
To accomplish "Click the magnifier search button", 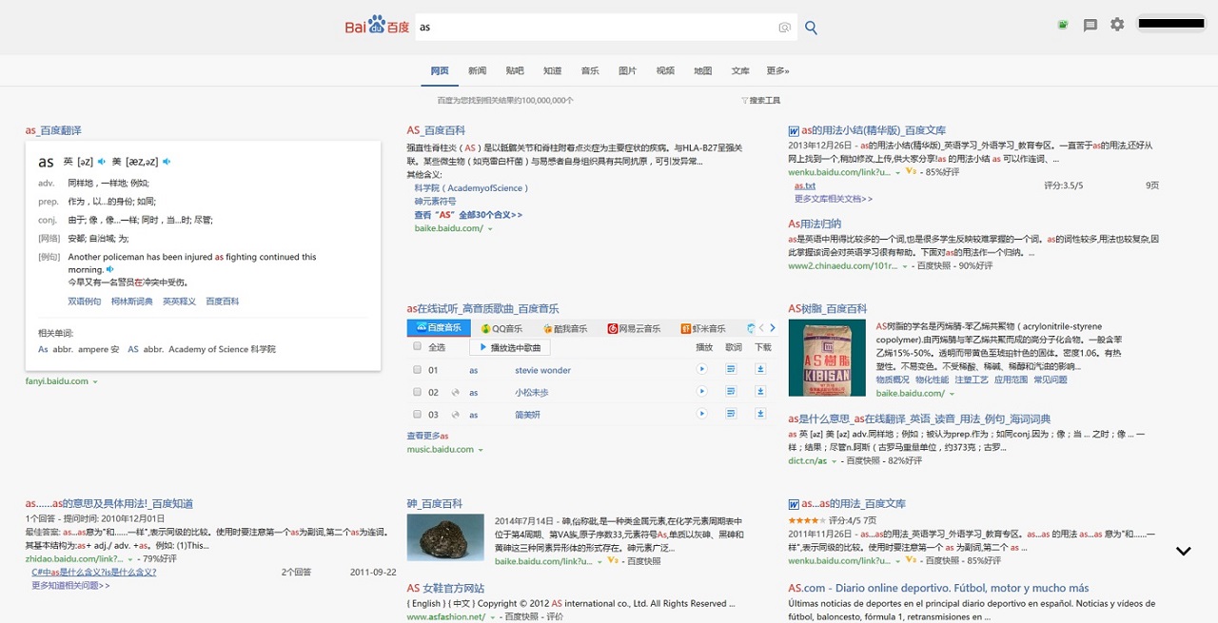I will [x=811, y=28].
